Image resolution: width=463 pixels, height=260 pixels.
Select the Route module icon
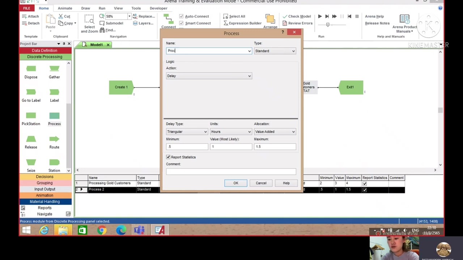(54, 139)
